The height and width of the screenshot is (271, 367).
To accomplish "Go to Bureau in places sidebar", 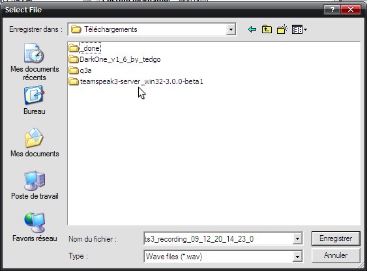I will (x=35, y=100).
